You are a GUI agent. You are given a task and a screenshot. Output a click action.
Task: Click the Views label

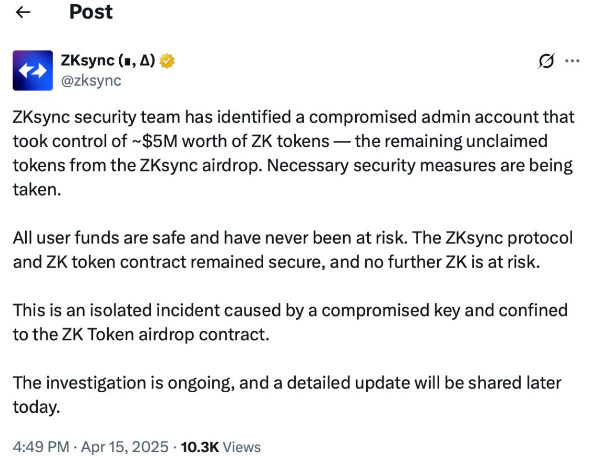pos(242,447)
